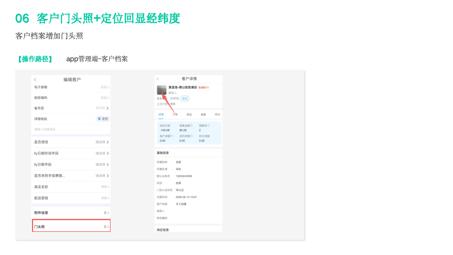
Task: Click the 所属区域 value 深圳
Action: click(178, 169)
